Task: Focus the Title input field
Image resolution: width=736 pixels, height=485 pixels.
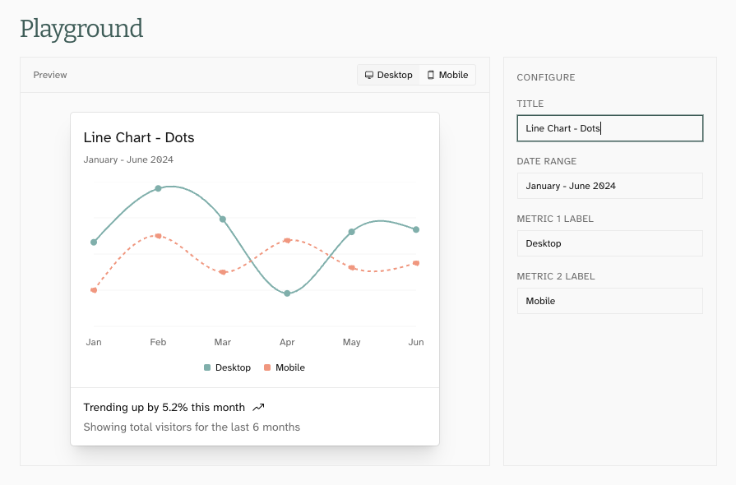Action: (x=609, y=128)
